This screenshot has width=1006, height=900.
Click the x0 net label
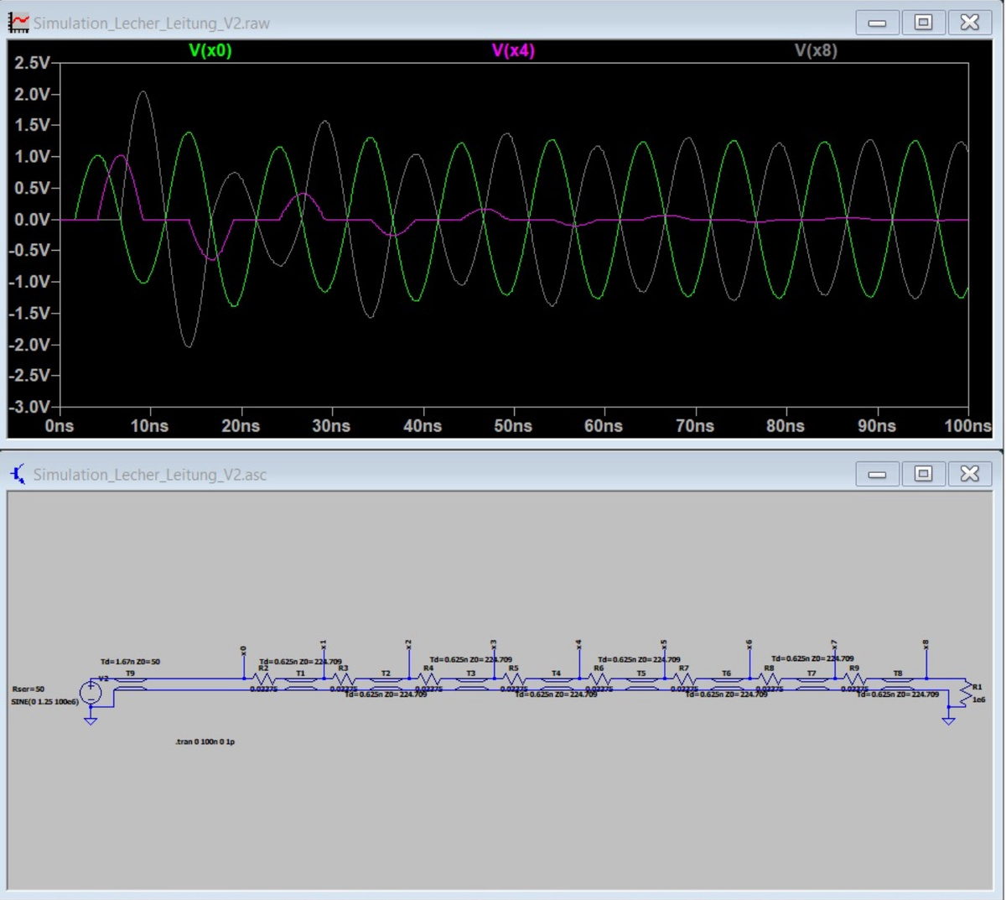[x=243, y=650]
